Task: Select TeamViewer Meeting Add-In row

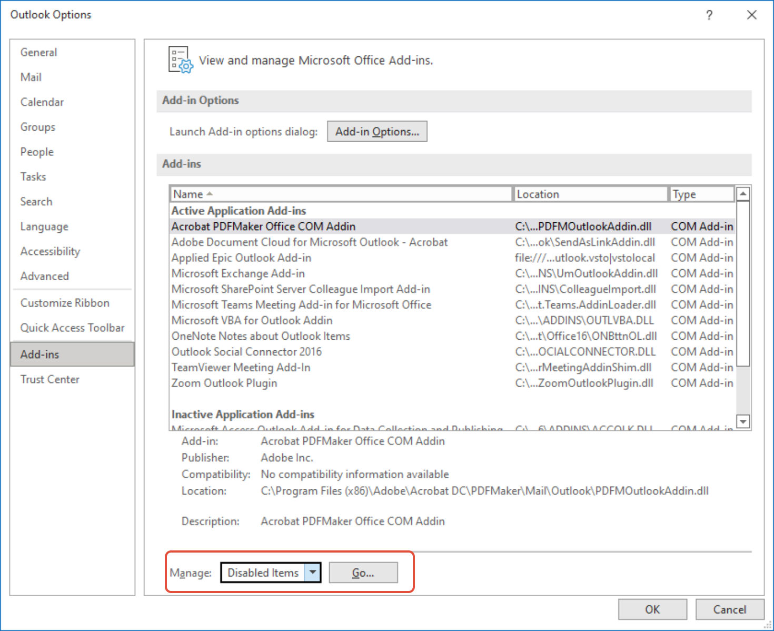Action: tap(452, 368)
